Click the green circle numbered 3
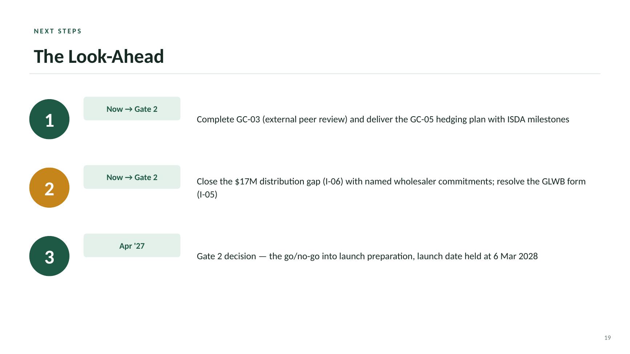This screenshot has width=630, height=354. coord(49,256)
